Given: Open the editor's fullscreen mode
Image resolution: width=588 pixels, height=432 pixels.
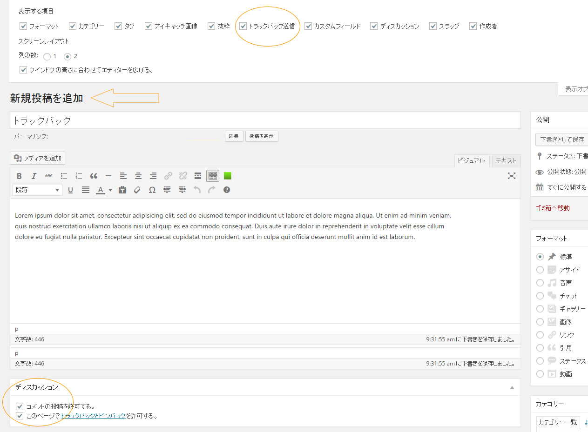Looking at the screenshot, I should [512, 176].
